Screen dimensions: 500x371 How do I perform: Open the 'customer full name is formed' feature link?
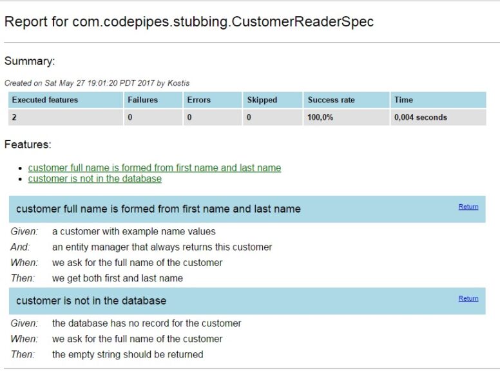pyautogui.click(x=155, y=167)
